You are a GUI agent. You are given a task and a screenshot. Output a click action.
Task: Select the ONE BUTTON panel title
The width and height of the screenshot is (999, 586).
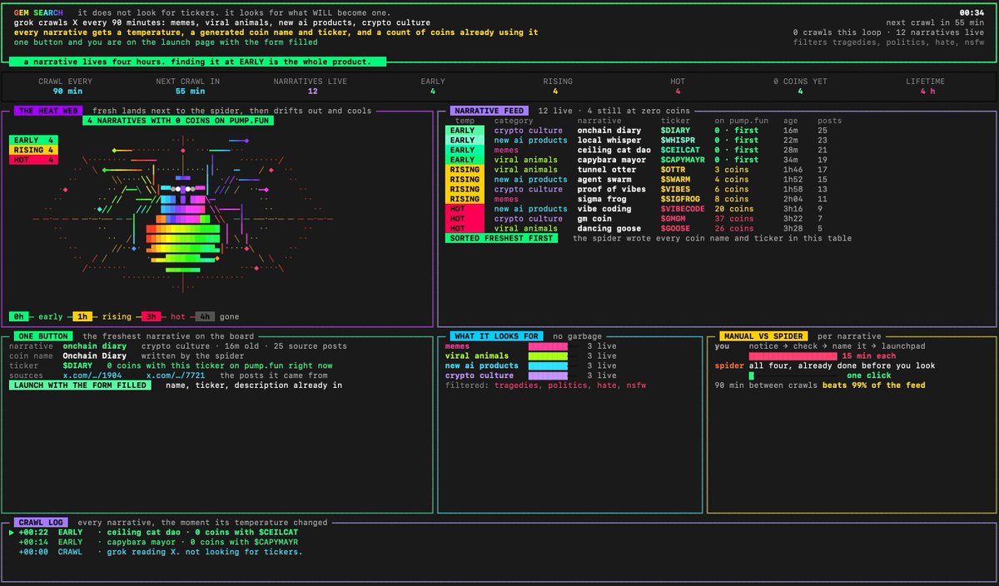[x=43, y=335]
